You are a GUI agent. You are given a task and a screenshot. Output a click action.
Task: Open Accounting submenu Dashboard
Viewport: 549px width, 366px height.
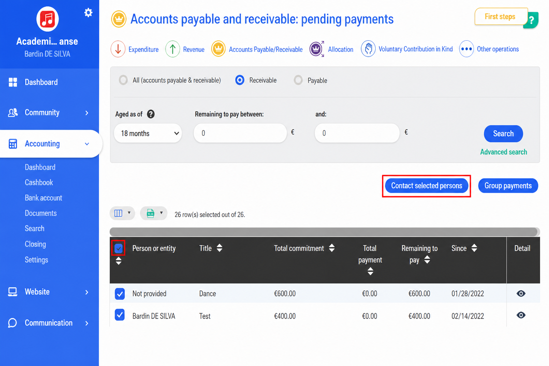point(40,167)
